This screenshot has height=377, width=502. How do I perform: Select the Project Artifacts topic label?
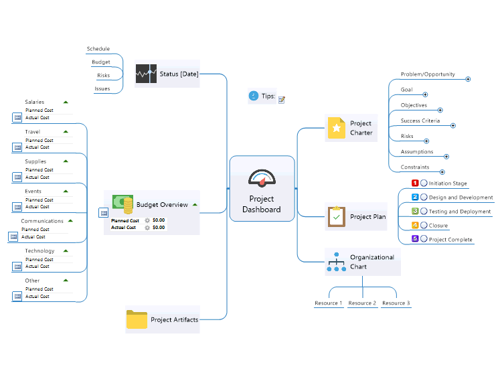175,319
